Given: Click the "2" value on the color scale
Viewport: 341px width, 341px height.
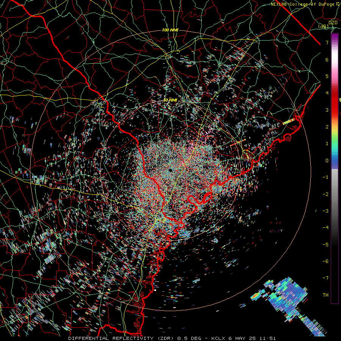Looking at the screenshot, I should tap(327, 127).
